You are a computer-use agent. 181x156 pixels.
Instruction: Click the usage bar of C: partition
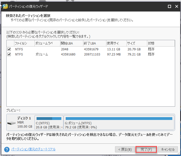[x=49, y=118]
